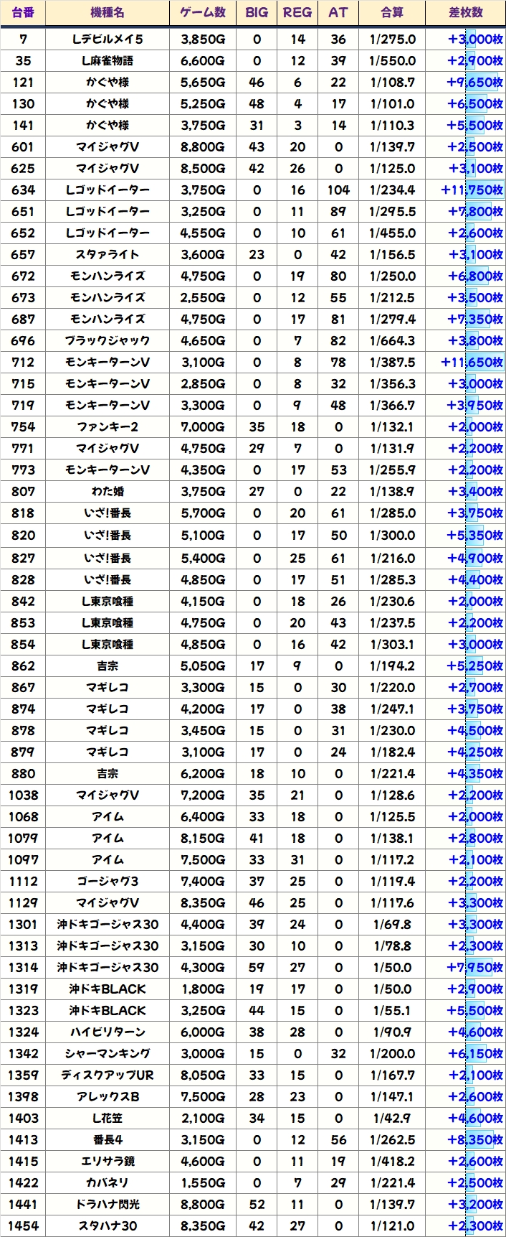Screen dimensions: 506x1237
Task: Click the 機種名 column header
Action: coord(108,12)
